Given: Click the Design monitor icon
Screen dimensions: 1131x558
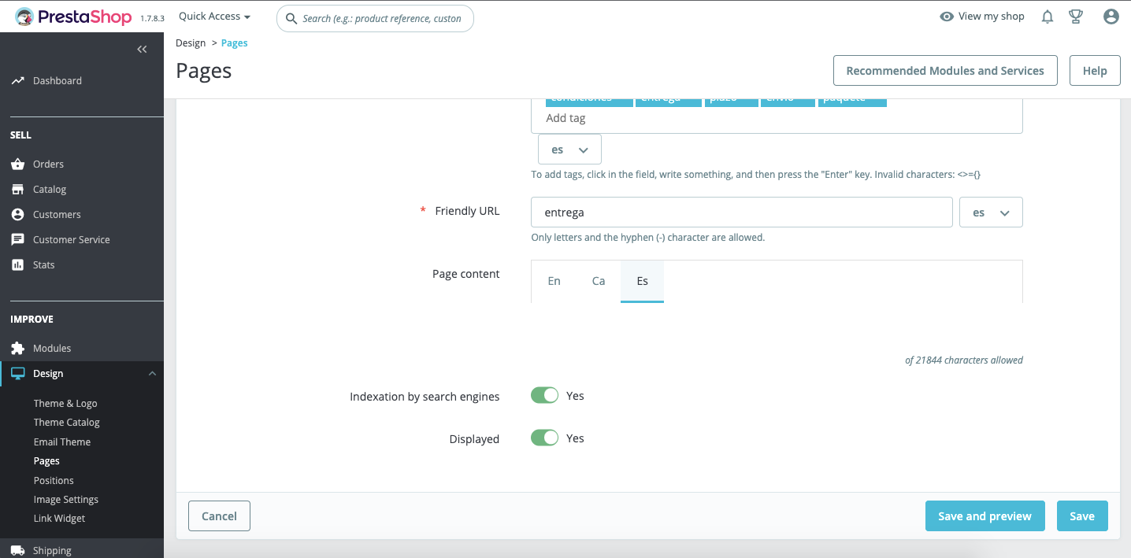Looking at the screenshot, I should 17,373.
